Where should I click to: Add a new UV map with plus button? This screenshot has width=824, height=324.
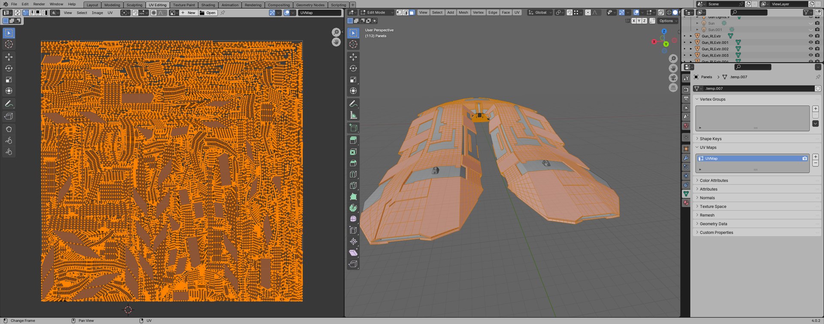(815, 157)
